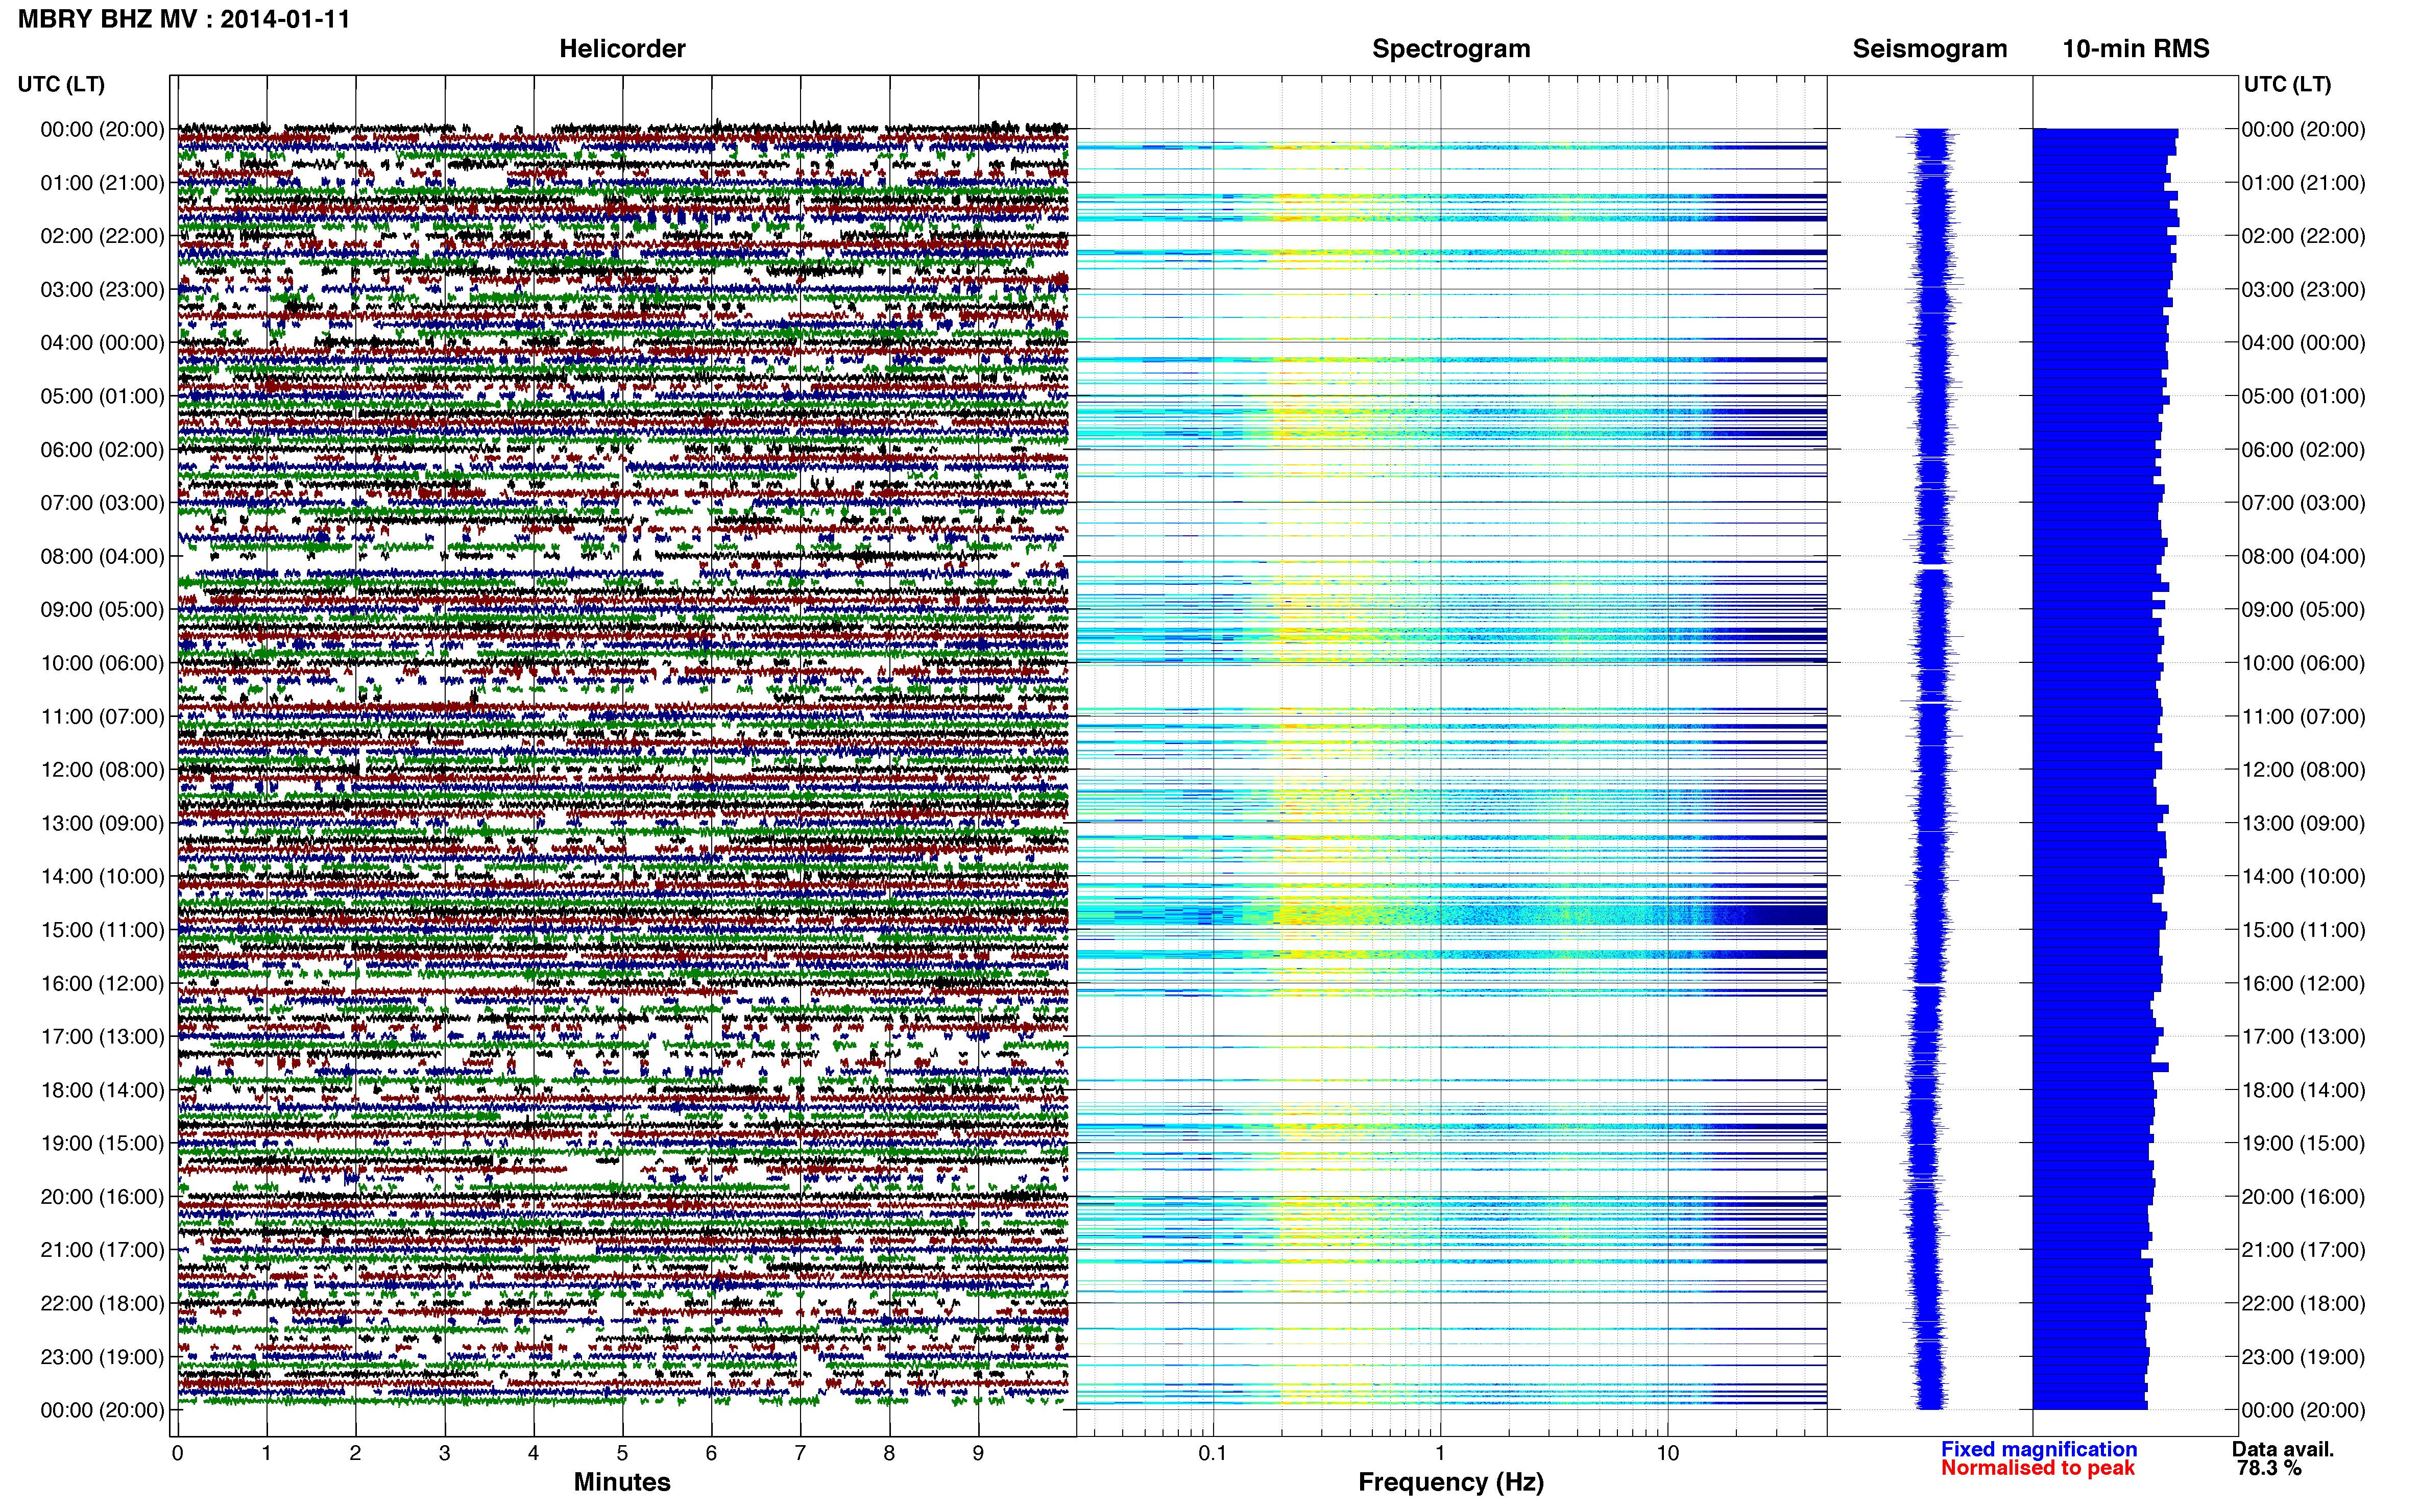Click left time label '01:00 (21:00)'
Screen dimensions: 2420x1512
pos(102,183)
